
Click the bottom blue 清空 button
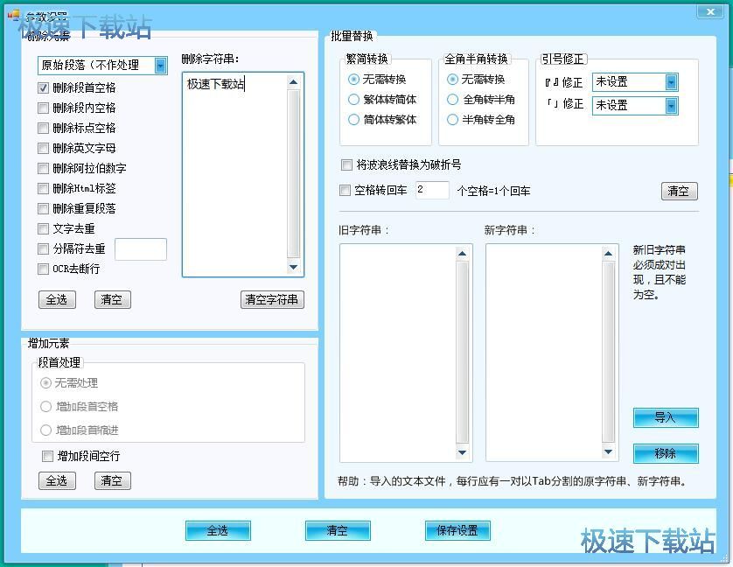pos(338,530)
